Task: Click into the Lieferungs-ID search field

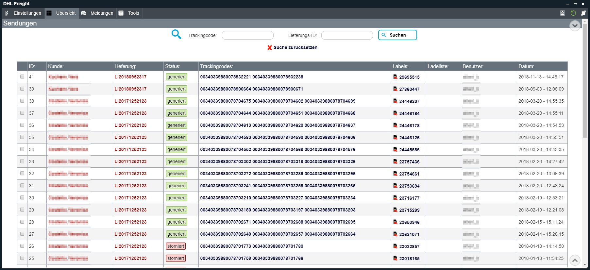Action: [347, 35]
